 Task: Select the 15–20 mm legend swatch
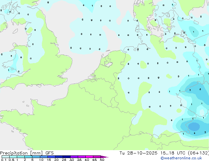(x=51, y=157)
